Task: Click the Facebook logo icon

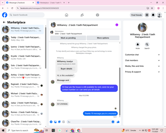Action: point(5,15)
